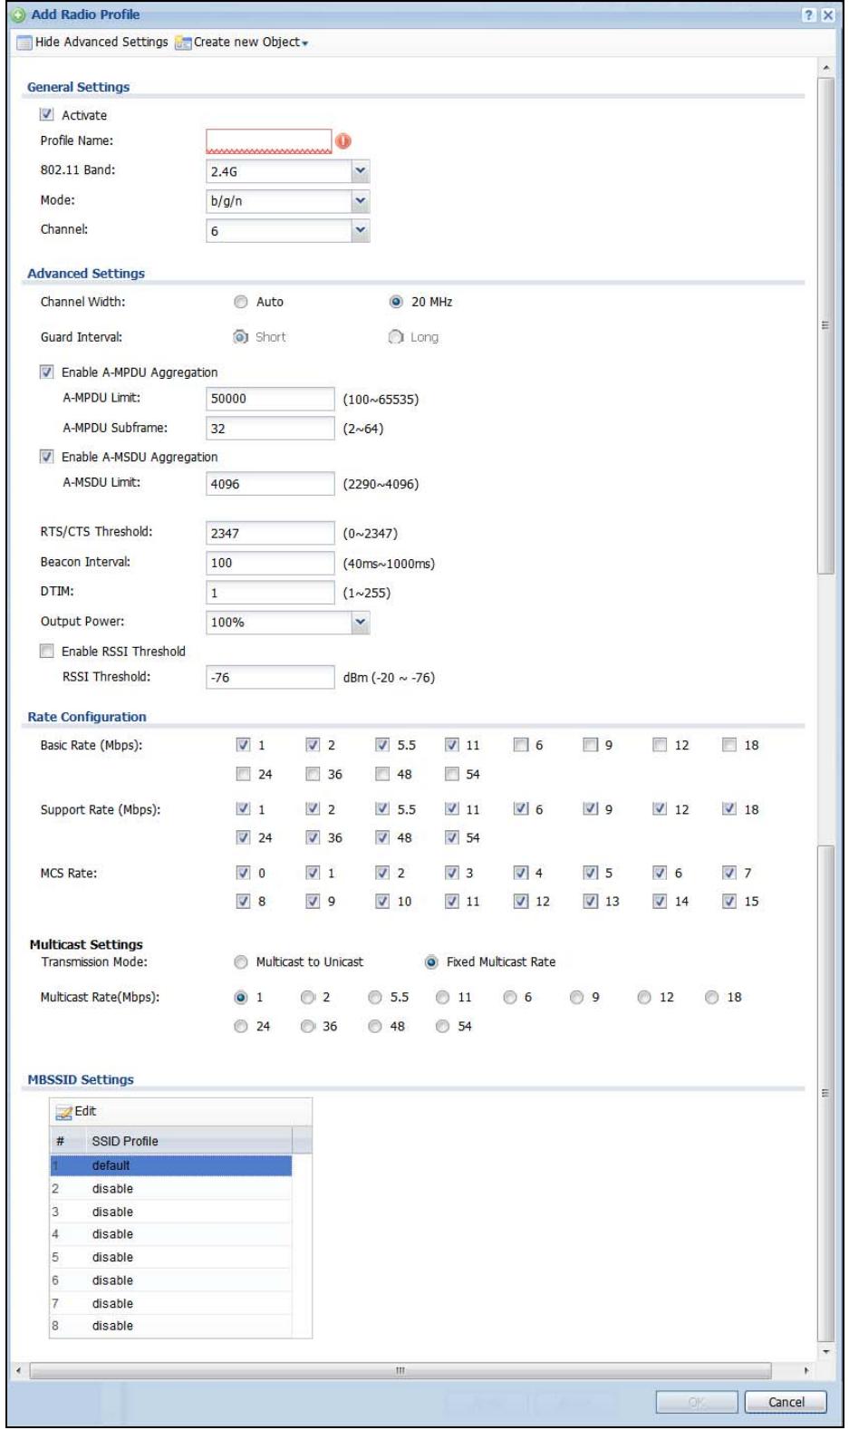Uncheck Support Rate 1 Mbps

pos(243,808)
